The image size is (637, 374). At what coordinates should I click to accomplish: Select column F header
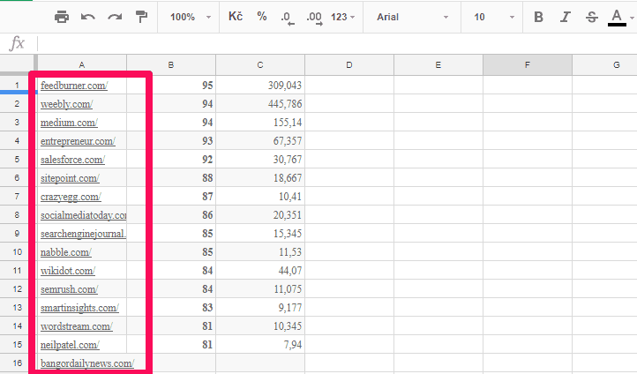tap(527, 64)
